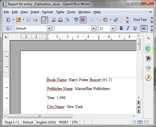
Task: Open sidebar Properties deck icon
Action: coord(148,49)
